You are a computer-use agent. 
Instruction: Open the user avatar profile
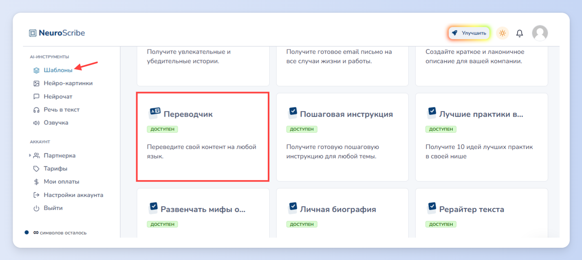(x=540, y=33)
